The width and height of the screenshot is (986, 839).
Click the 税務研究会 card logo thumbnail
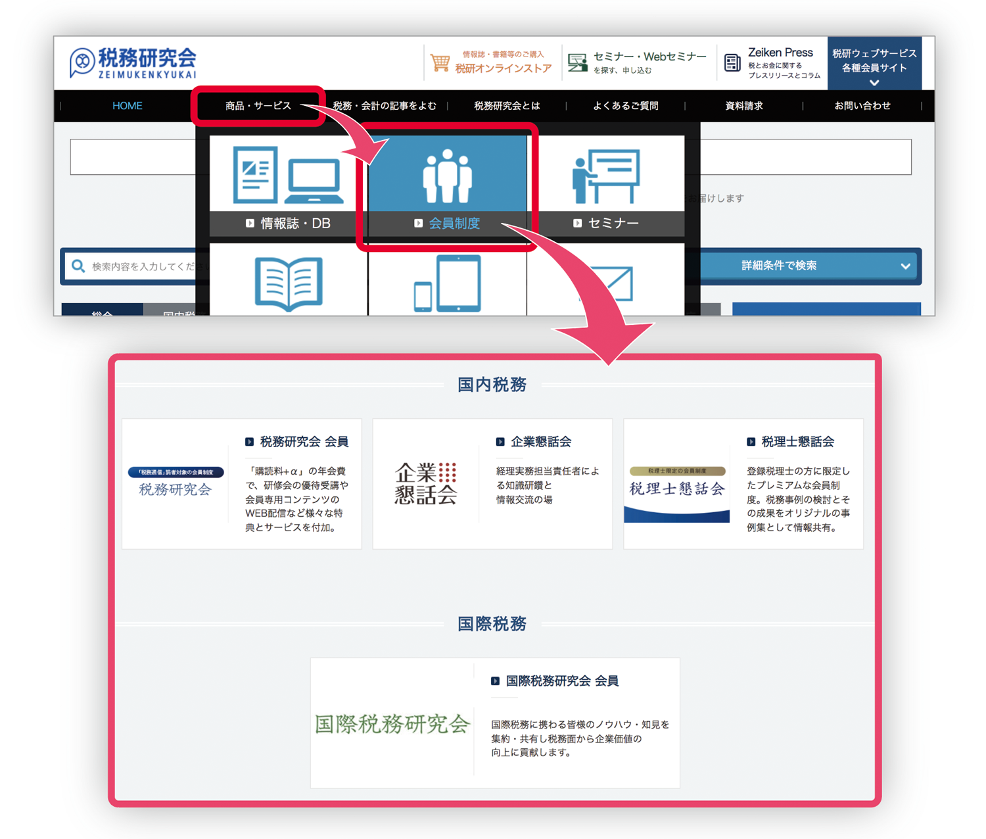pos(176,483)
